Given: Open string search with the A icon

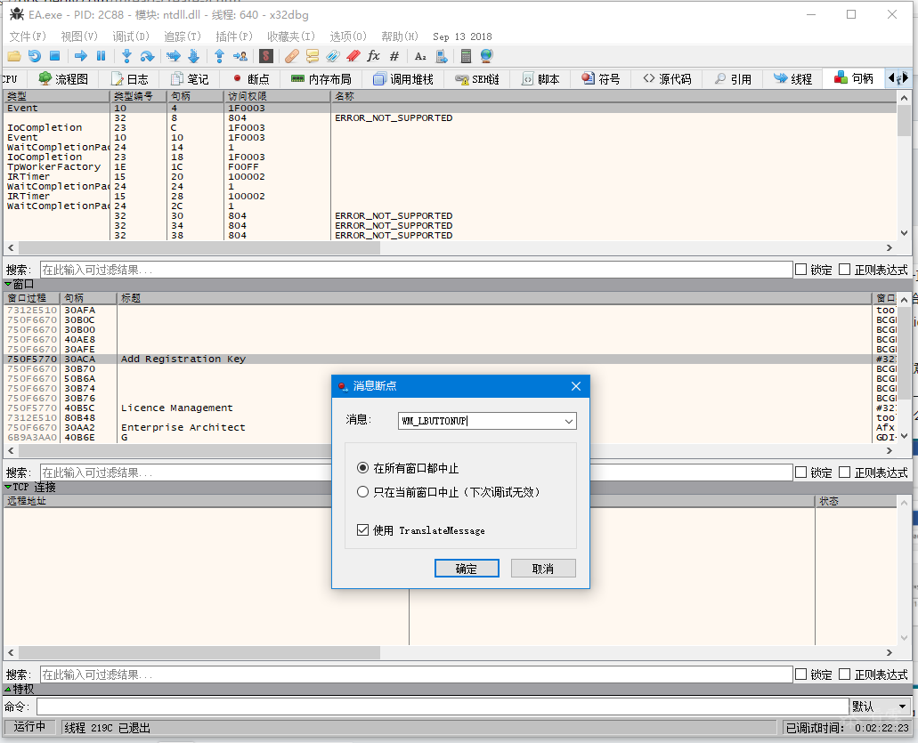Looking at the screenshot, I should [x=420, y=56].
